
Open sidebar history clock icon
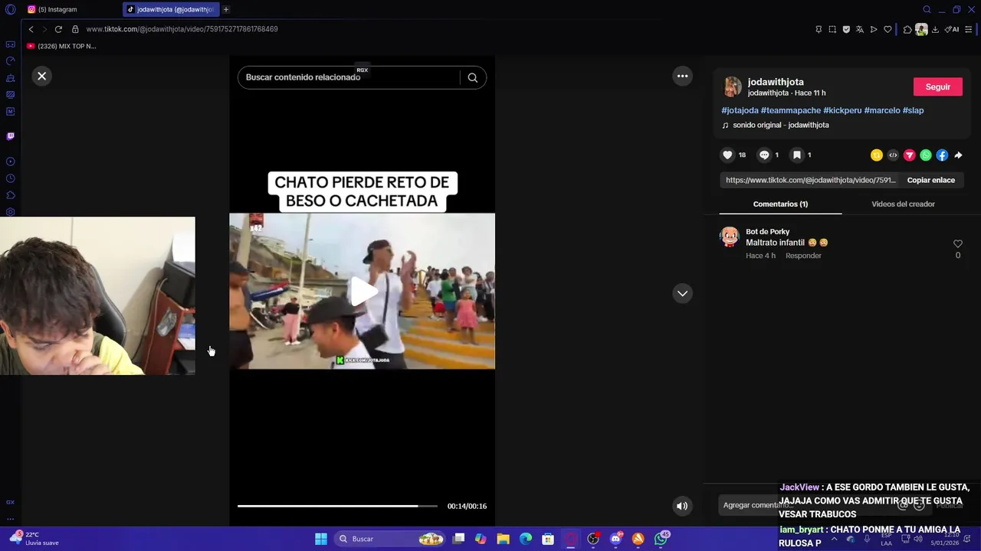click(10, 178)
